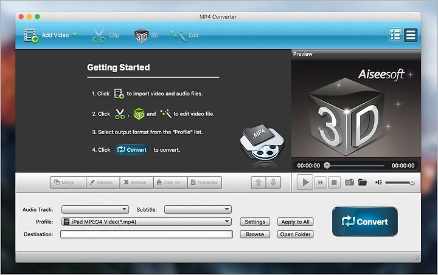Click the MP4 film reel logo
The height and width of the screenshot is (275, 438).
[x=262, y=143]
